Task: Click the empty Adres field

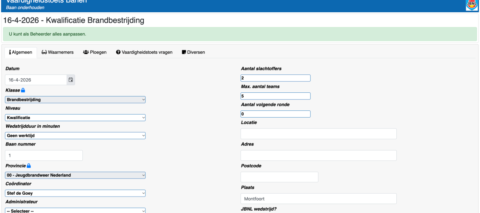Action: 319,155
